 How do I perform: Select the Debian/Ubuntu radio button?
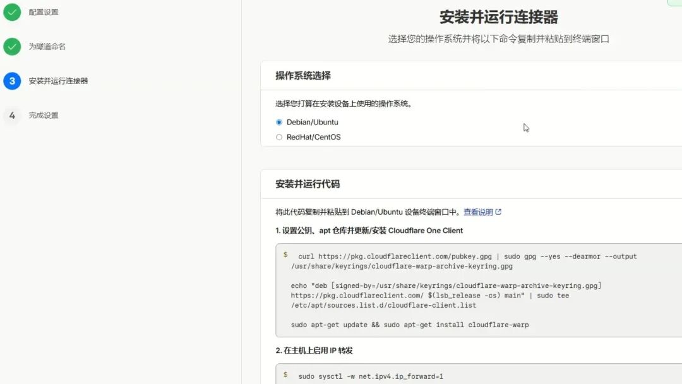279,122
